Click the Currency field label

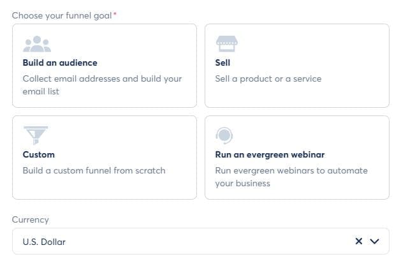tap(30, 219)
